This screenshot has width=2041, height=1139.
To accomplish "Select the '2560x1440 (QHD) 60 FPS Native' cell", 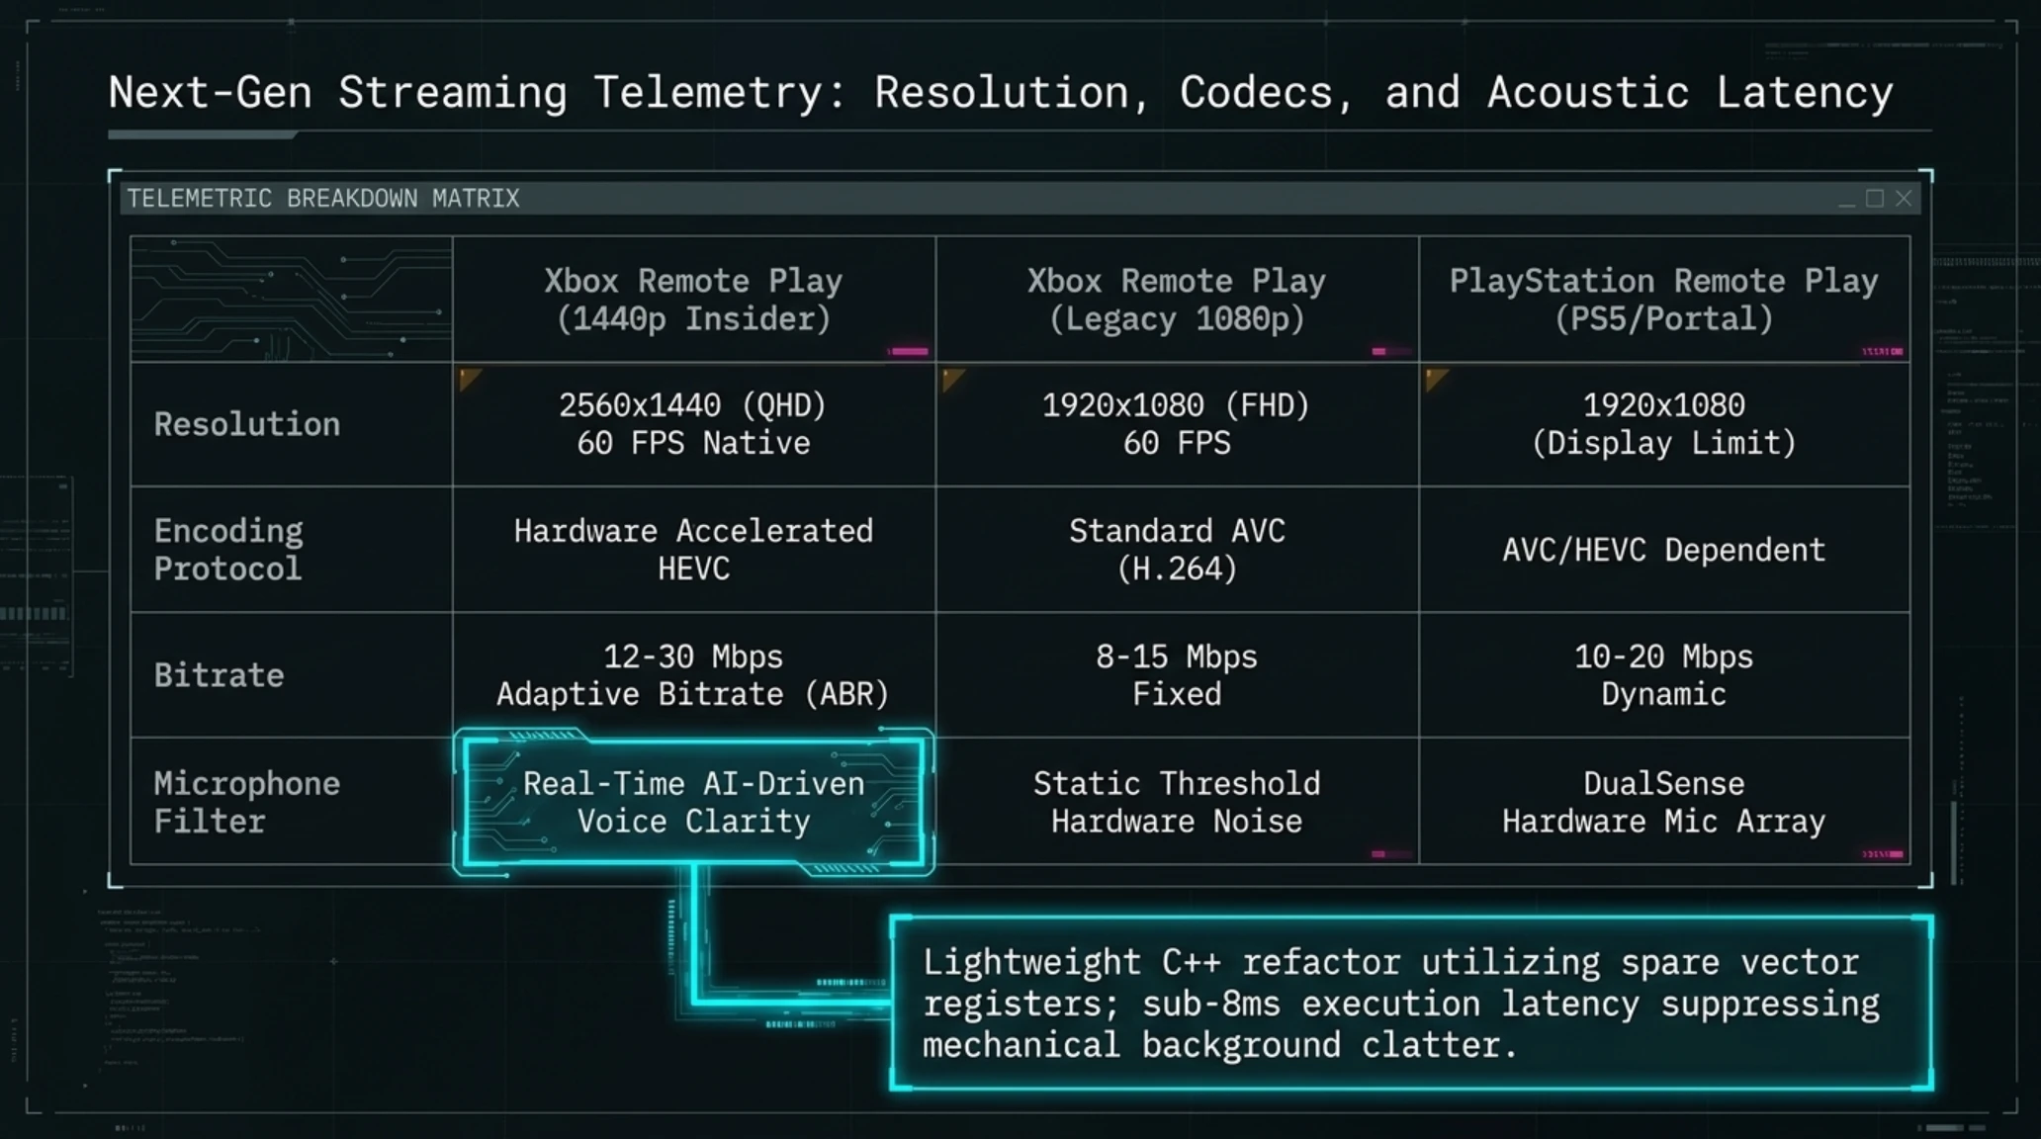I will [x=694, y=424].
